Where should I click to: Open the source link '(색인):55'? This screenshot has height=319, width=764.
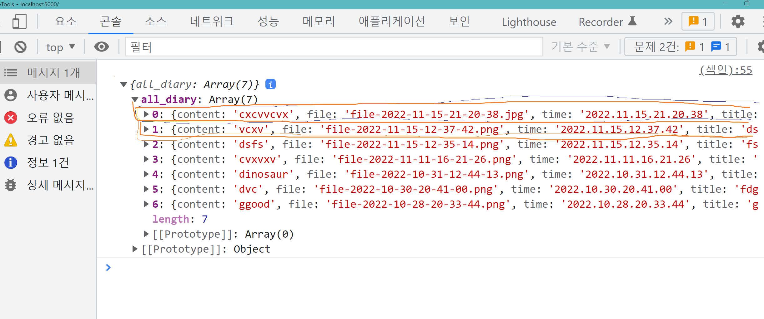coord(726,70)
